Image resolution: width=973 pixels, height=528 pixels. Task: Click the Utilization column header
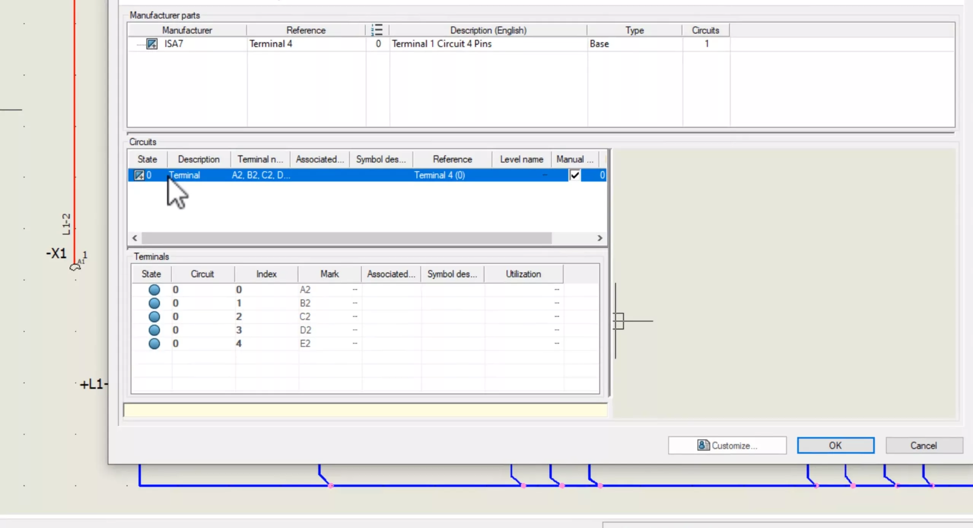pos(523,274)
